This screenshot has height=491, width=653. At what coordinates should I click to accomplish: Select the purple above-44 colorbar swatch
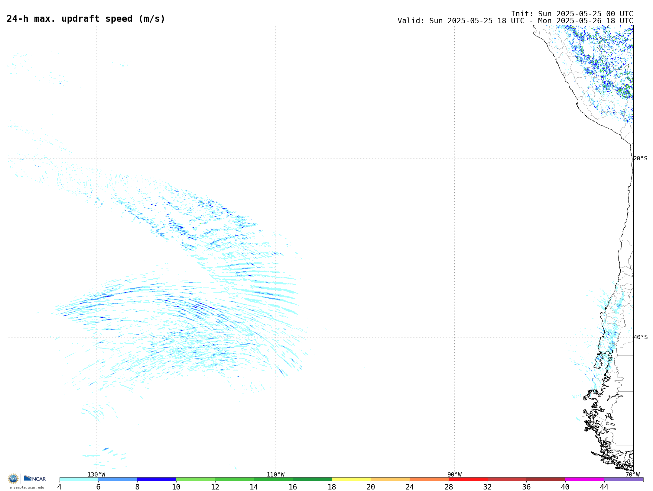[624, 480]
